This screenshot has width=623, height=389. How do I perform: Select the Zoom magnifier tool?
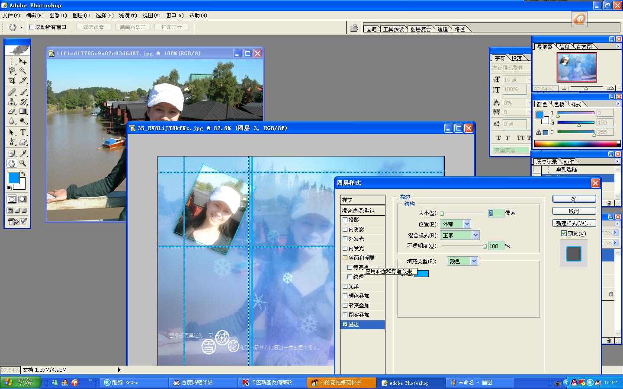click(x=23, y=163)
